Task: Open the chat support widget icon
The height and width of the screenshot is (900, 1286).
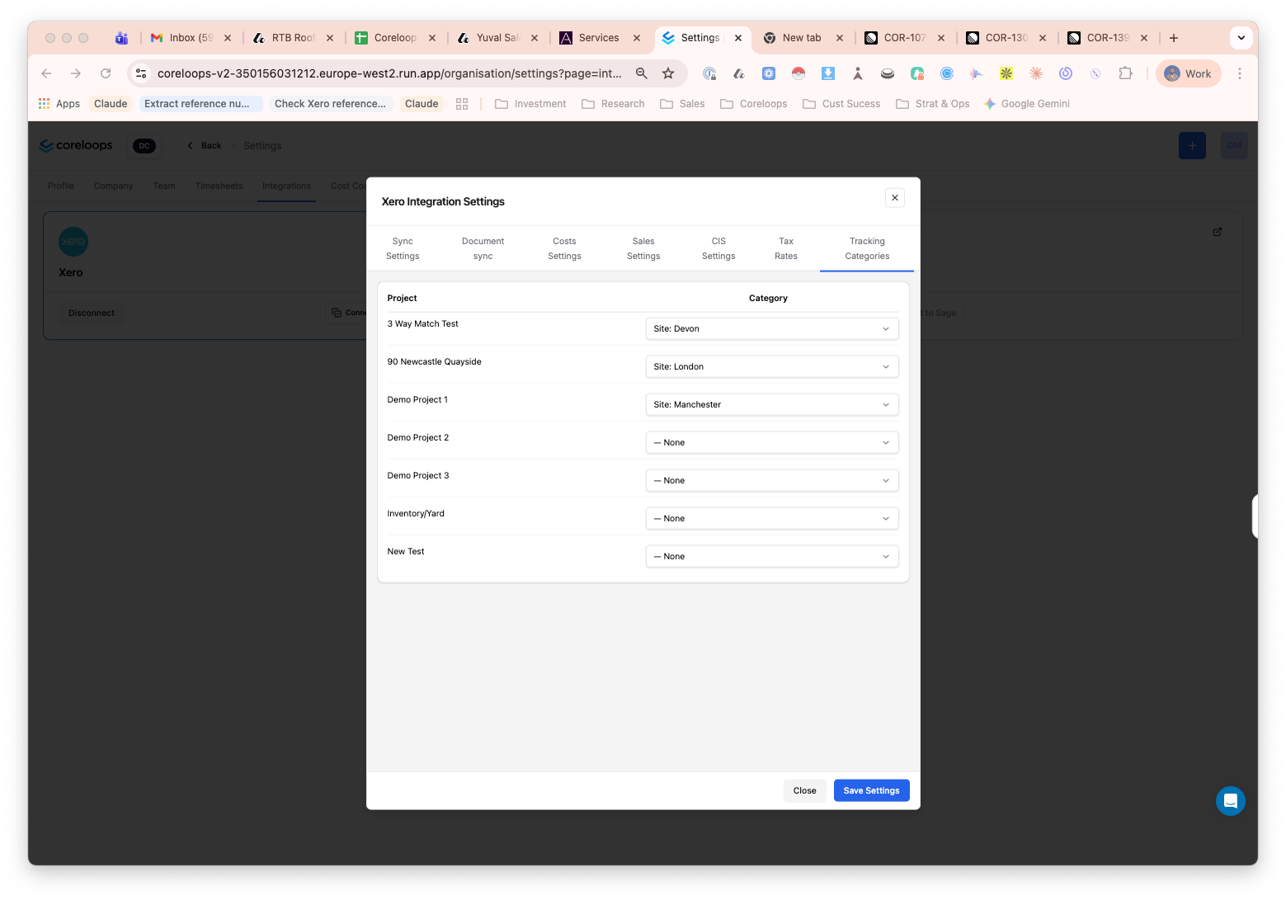Action: coord(1230,801)
